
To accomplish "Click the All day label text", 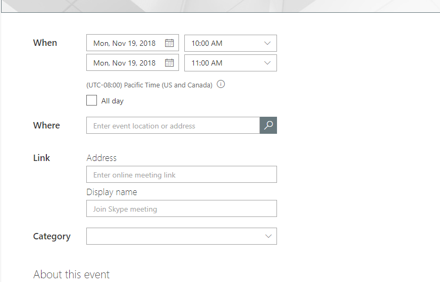I will click(112, 101).
